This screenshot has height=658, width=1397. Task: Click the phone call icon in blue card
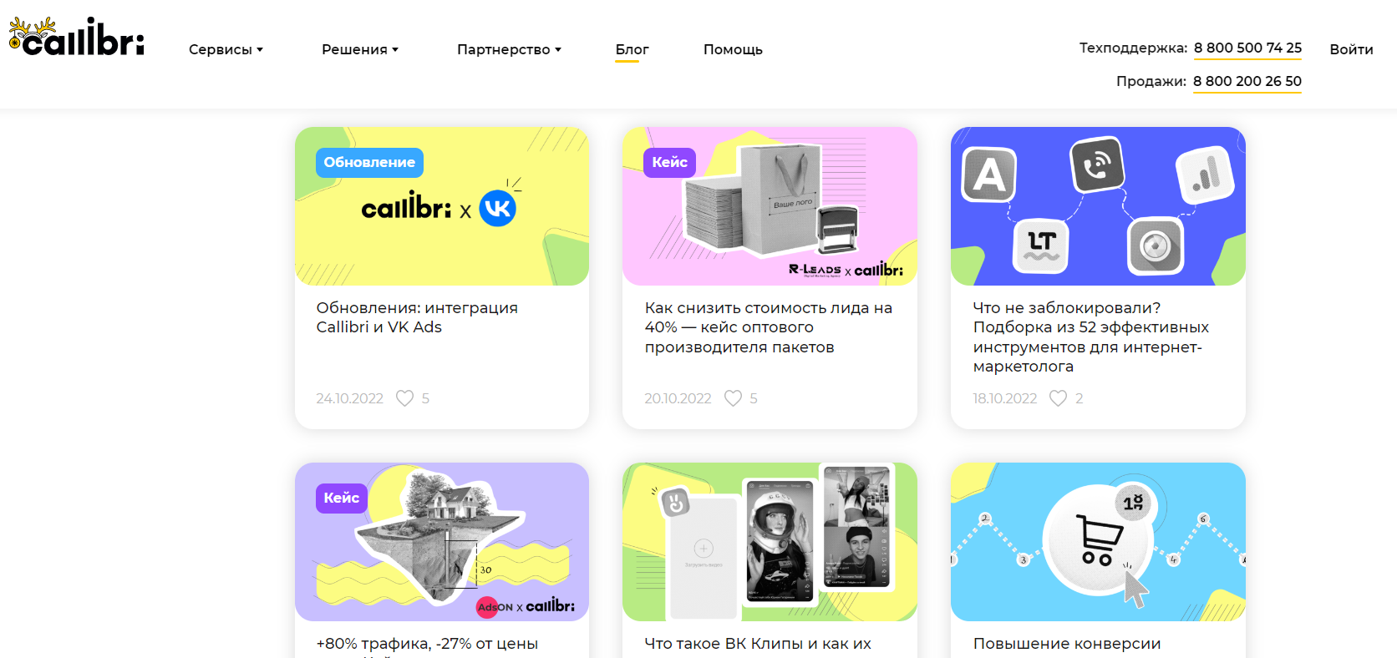click(x=1097, y=164)
